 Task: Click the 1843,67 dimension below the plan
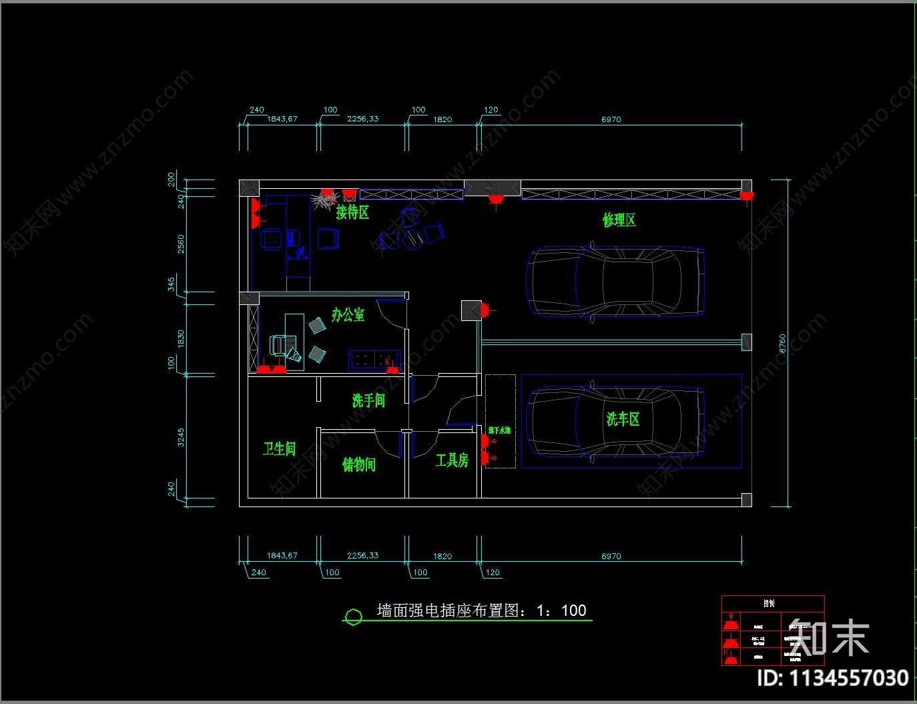pos(282,555)
